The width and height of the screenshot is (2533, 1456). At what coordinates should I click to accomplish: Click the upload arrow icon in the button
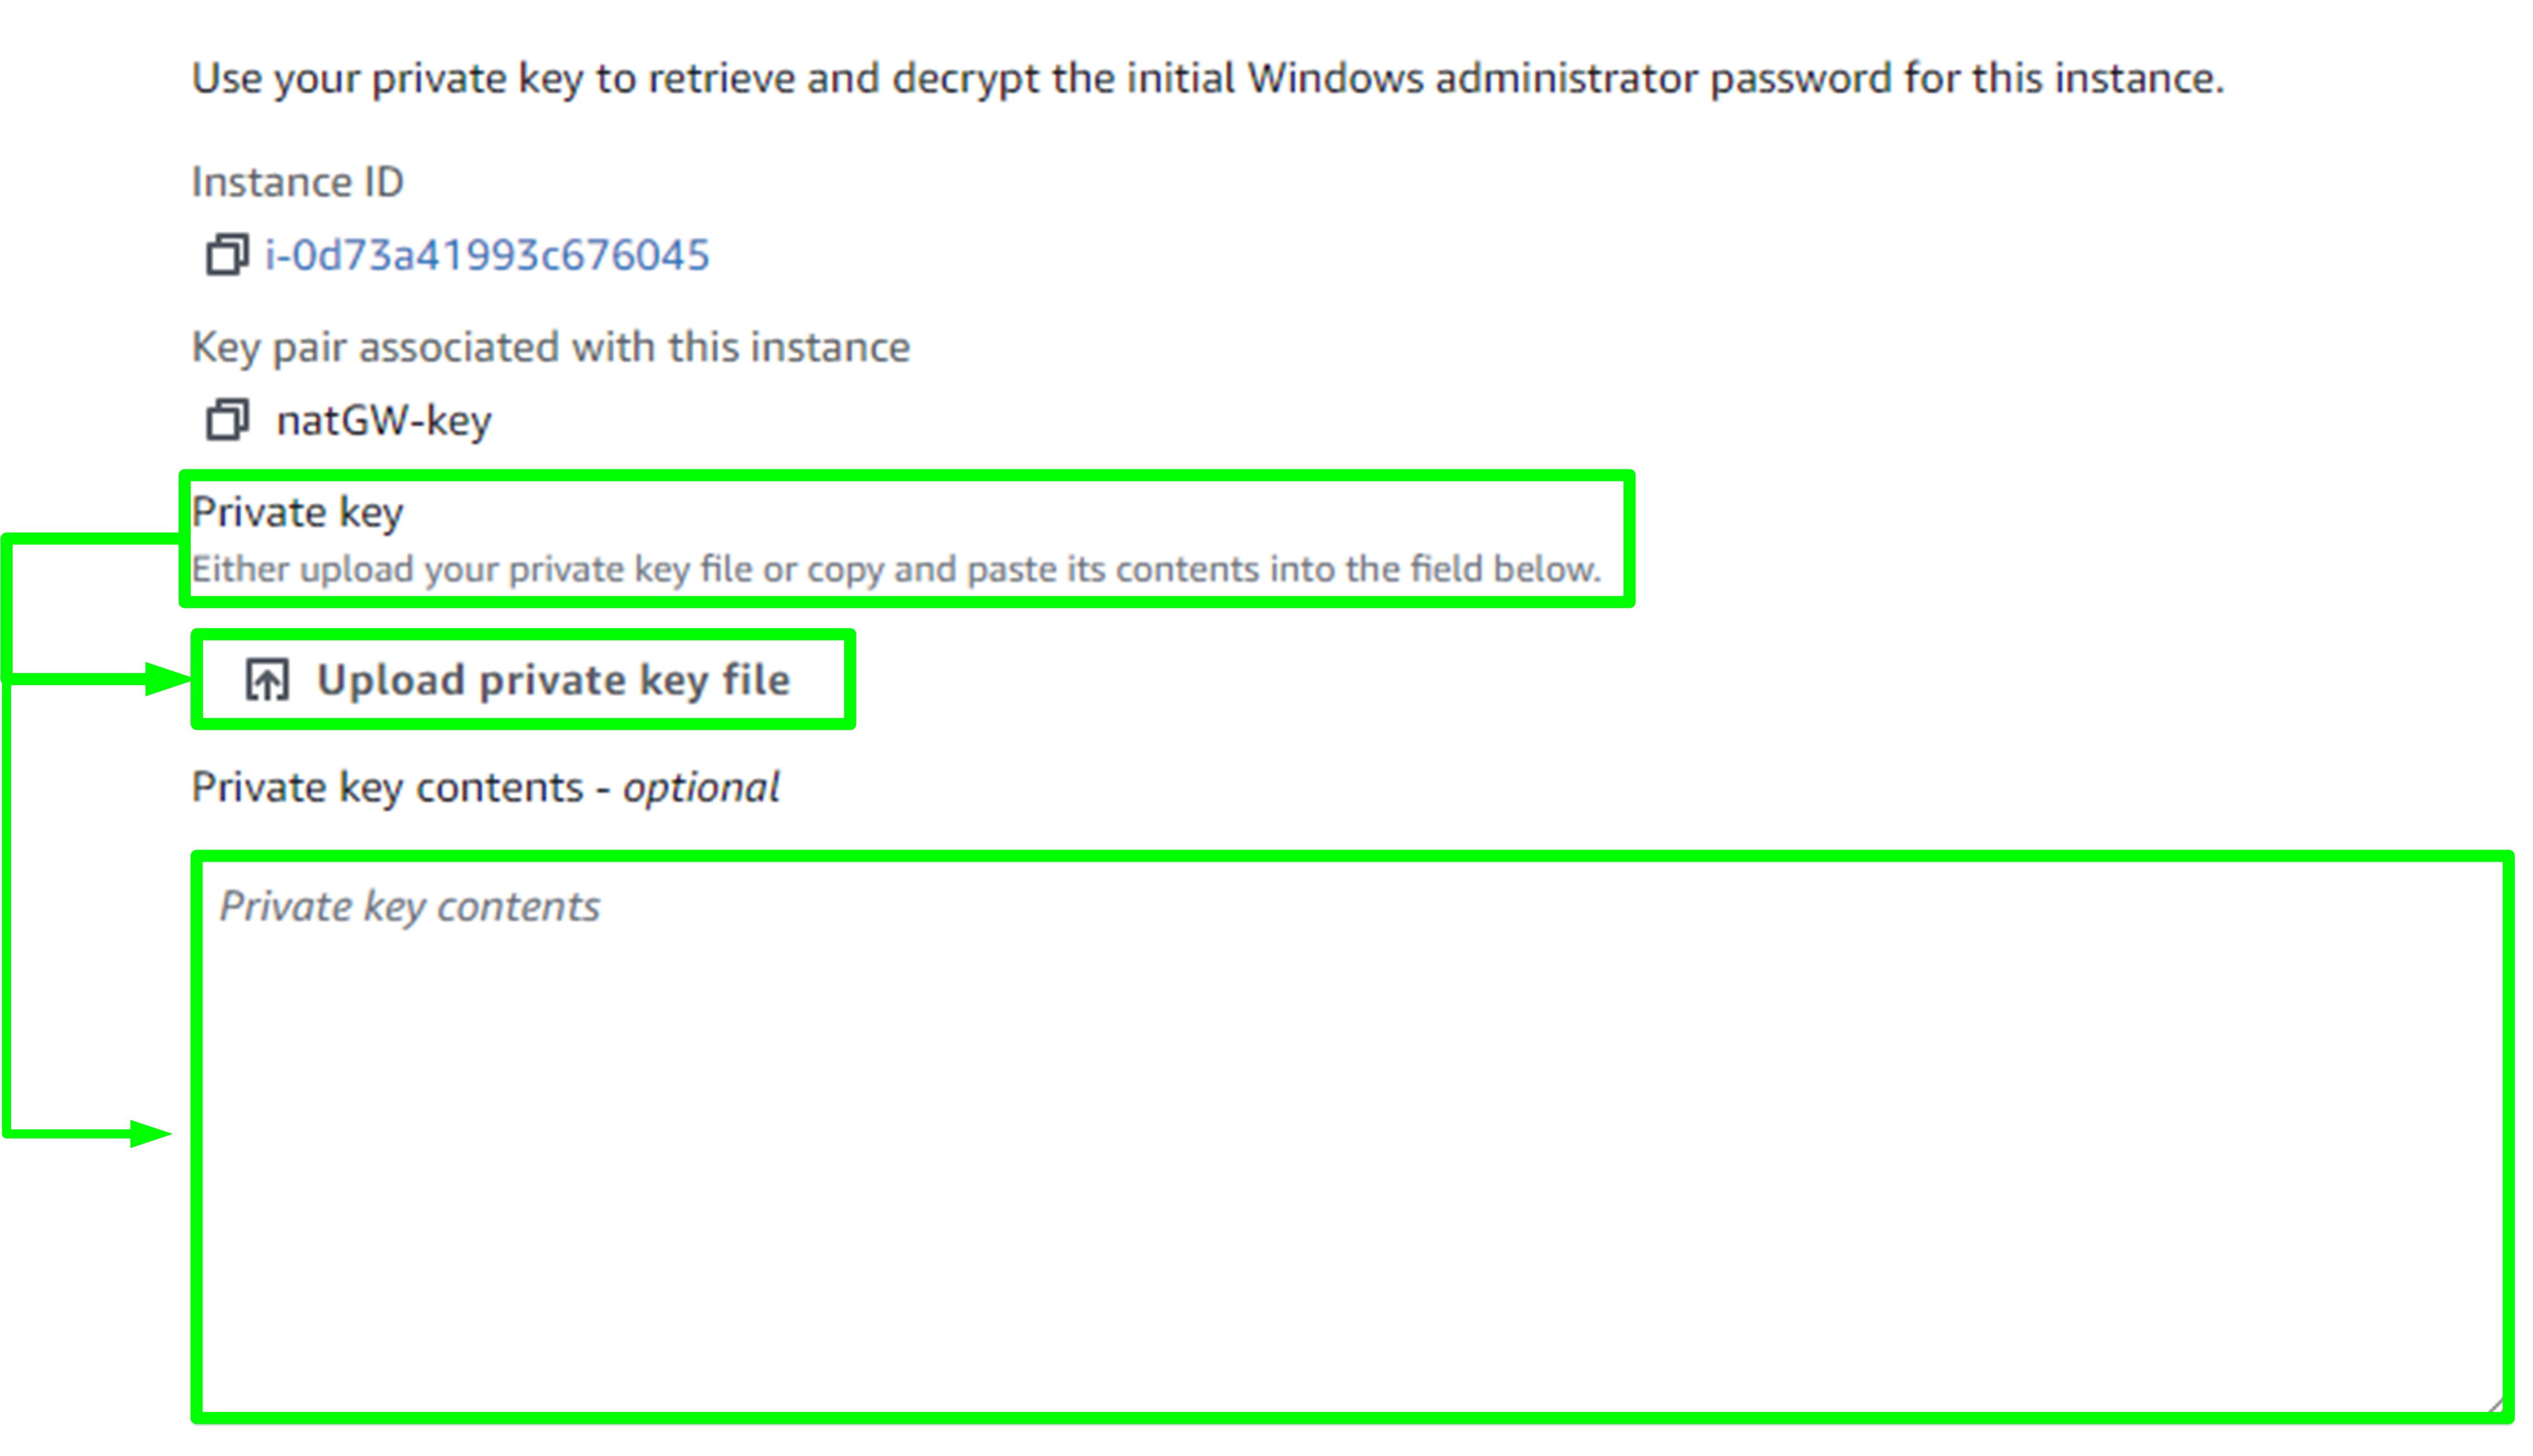267,680
